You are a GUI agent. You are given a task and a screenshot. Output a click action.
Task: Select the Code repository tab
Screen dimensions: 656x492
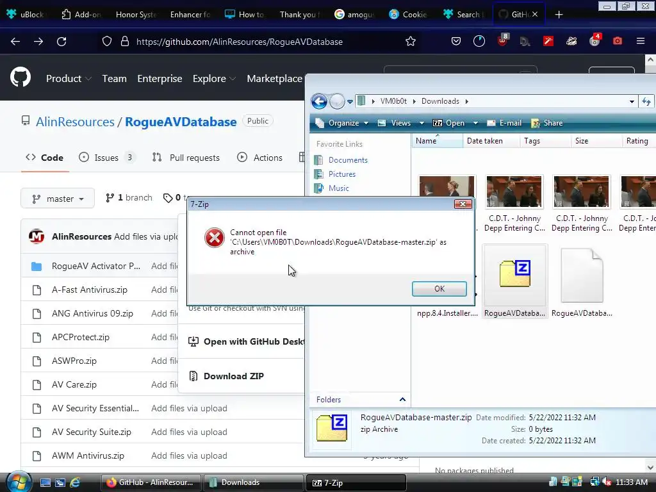coord(45,158)
